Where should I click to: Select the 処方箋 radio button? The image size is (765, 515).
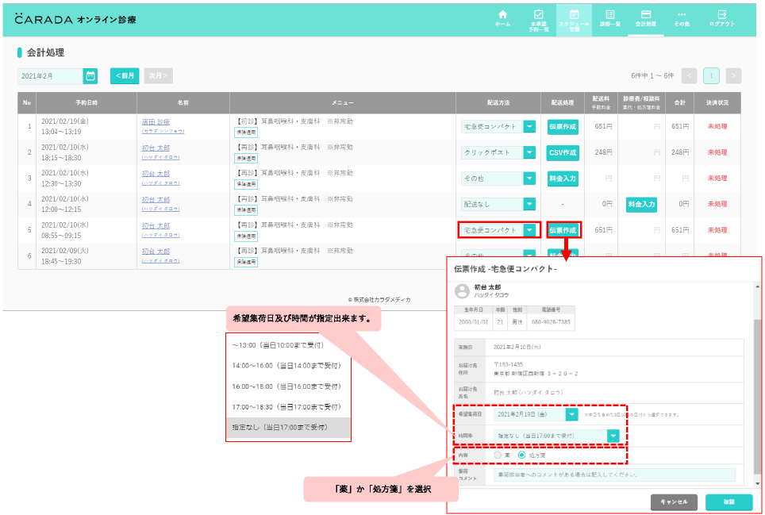(521, 455)
